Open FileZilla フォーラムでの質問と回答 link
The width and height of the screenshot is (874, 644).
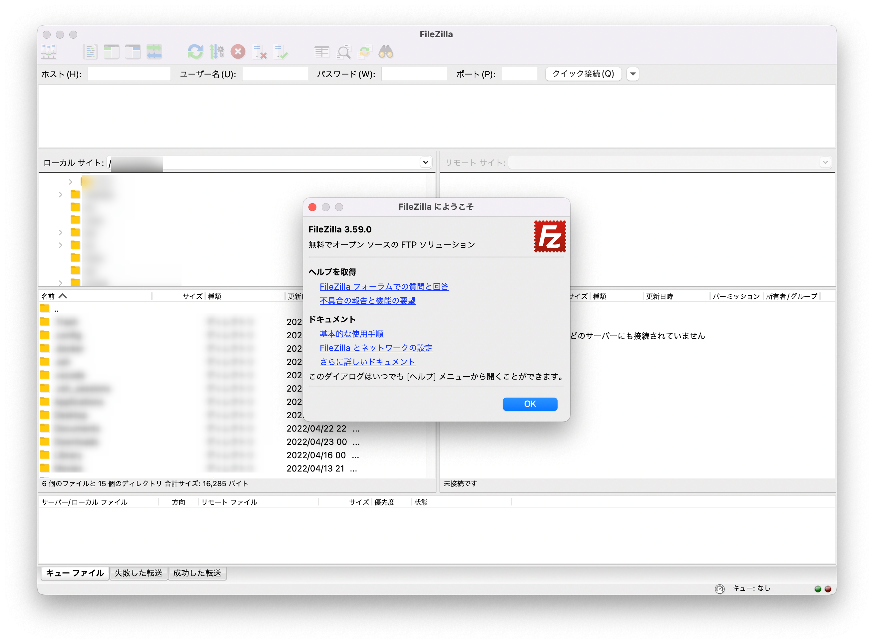pyautogui.click(x=384, y=286)
